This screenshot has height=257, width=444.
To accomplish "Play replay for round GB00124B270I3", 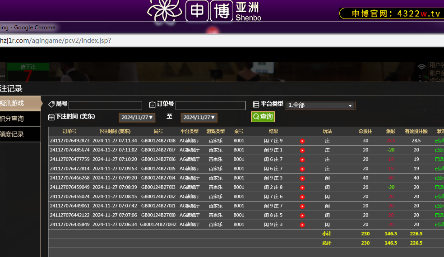I will pos(302,187).
